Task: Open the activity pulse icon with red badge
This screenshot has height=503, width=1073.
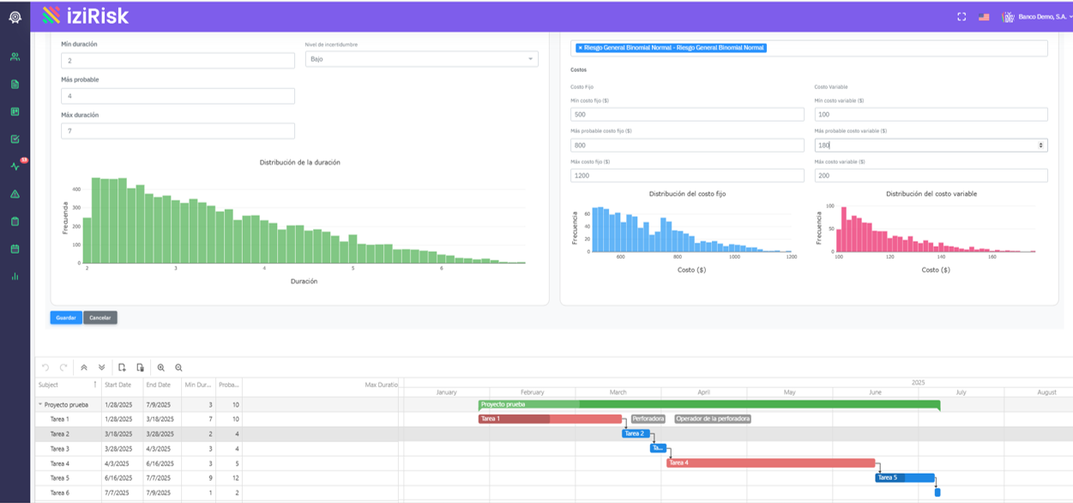Action: pos(15,166)
